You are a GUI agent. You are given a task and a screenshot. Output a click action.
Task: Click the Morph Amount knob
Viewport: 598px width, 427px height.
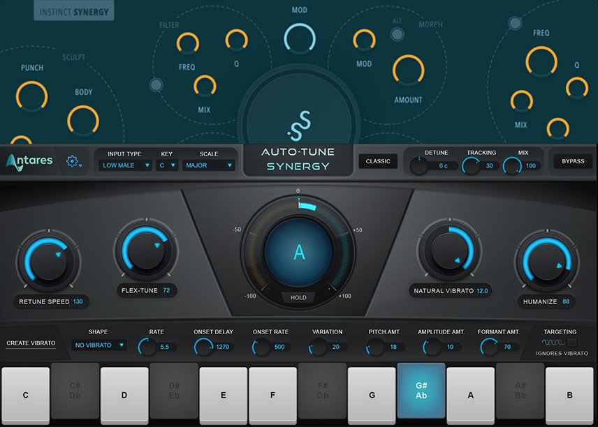tap(409, 70)
